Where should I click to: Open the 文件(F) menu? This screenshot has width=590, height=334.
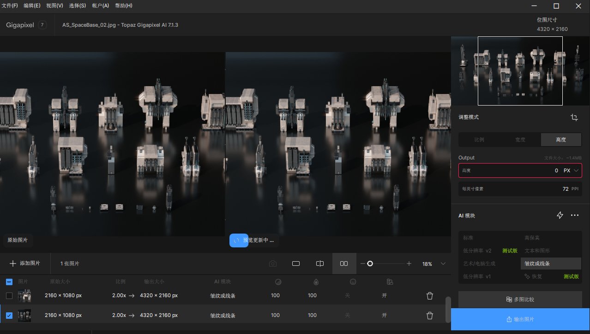(10, 6)
